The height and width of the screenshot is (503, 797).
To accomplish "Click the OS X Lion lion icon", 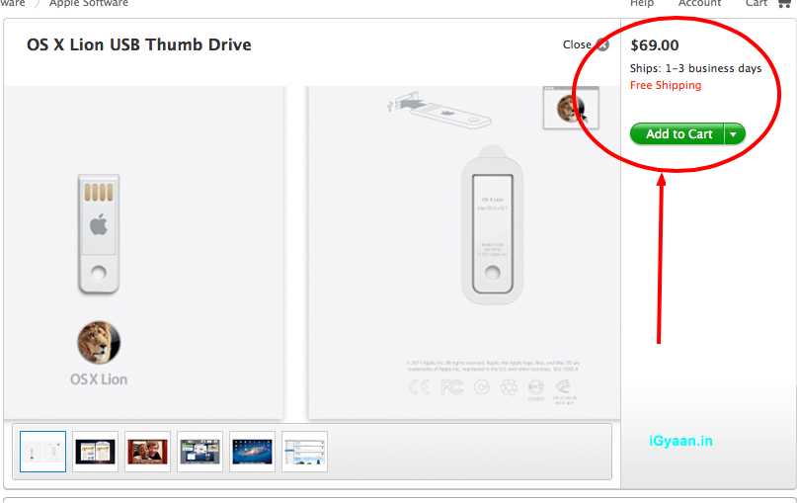I will pos(99,342).
